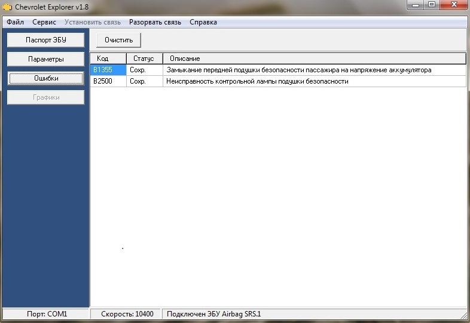Click the Статус column header
Screen dimensions: 470x323
pyautogui.click(x=145, y=59)
